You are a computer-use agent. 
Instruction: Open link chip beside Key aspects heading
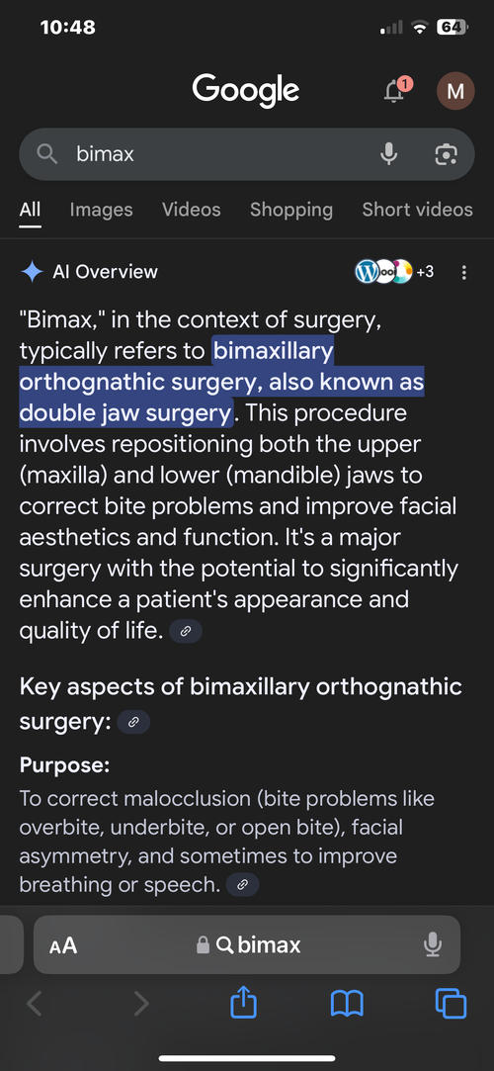pos(133,722)
